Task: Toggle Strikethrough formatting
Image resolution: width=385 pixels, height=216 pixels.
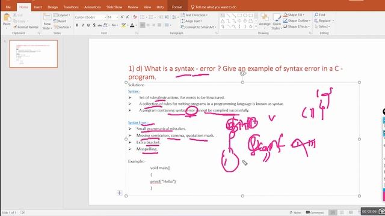Action: (99, 25)
